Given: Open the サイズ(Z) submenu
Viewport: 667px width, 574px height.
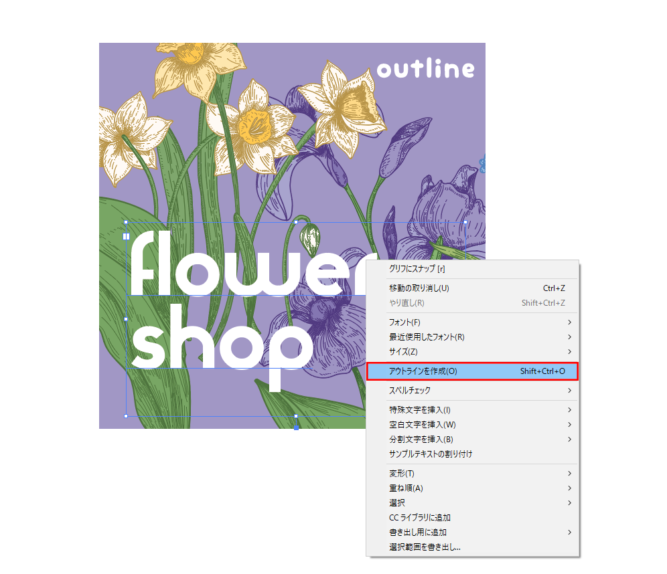Looking at the screenshot, I should (x=472, y=352).
